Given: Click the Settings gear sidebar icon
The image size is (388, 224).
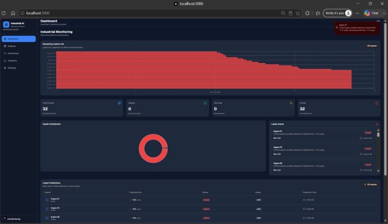Looking at the screenshot, I should (x=5, y=68).
